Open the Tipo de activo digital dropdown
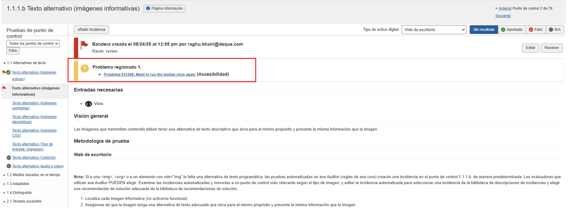Viewport: 568px width, 212px height. click(434, 30)
